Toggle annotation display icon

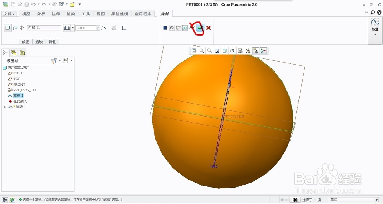click(x=256, y=51)
